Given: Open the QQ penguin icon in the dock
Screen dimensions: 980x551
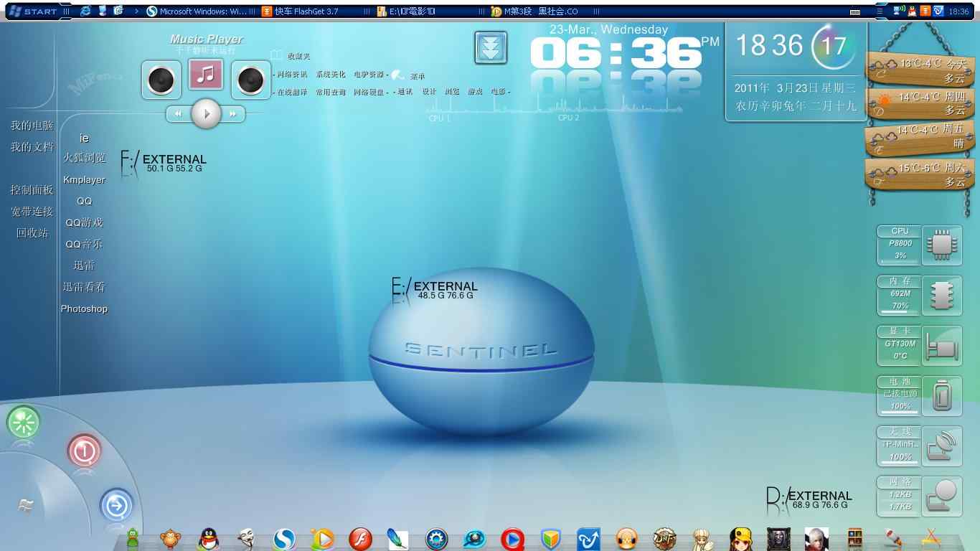Looking at the screenshot, I should (208, 537).
